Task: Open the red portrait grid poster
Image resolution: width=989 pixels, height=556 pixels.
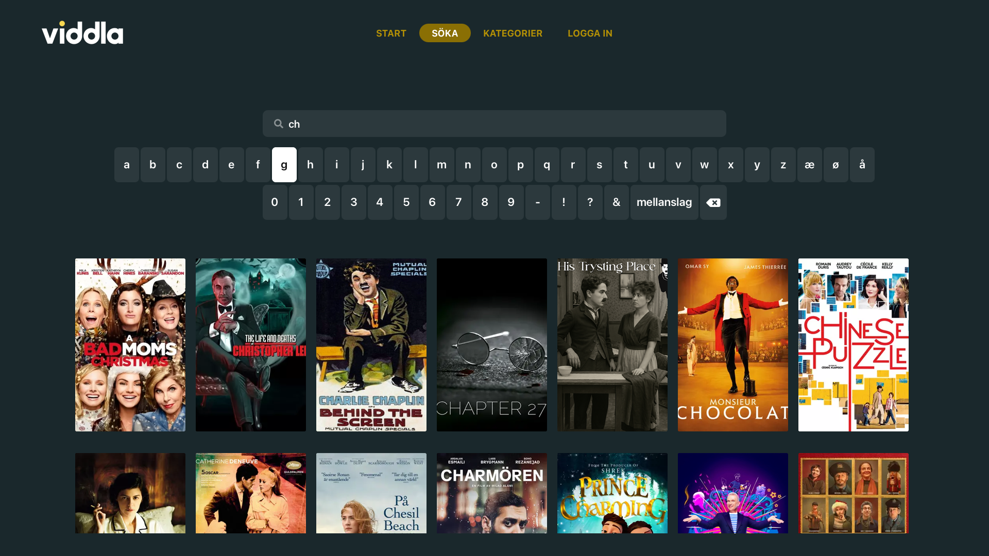Action: 854,493
